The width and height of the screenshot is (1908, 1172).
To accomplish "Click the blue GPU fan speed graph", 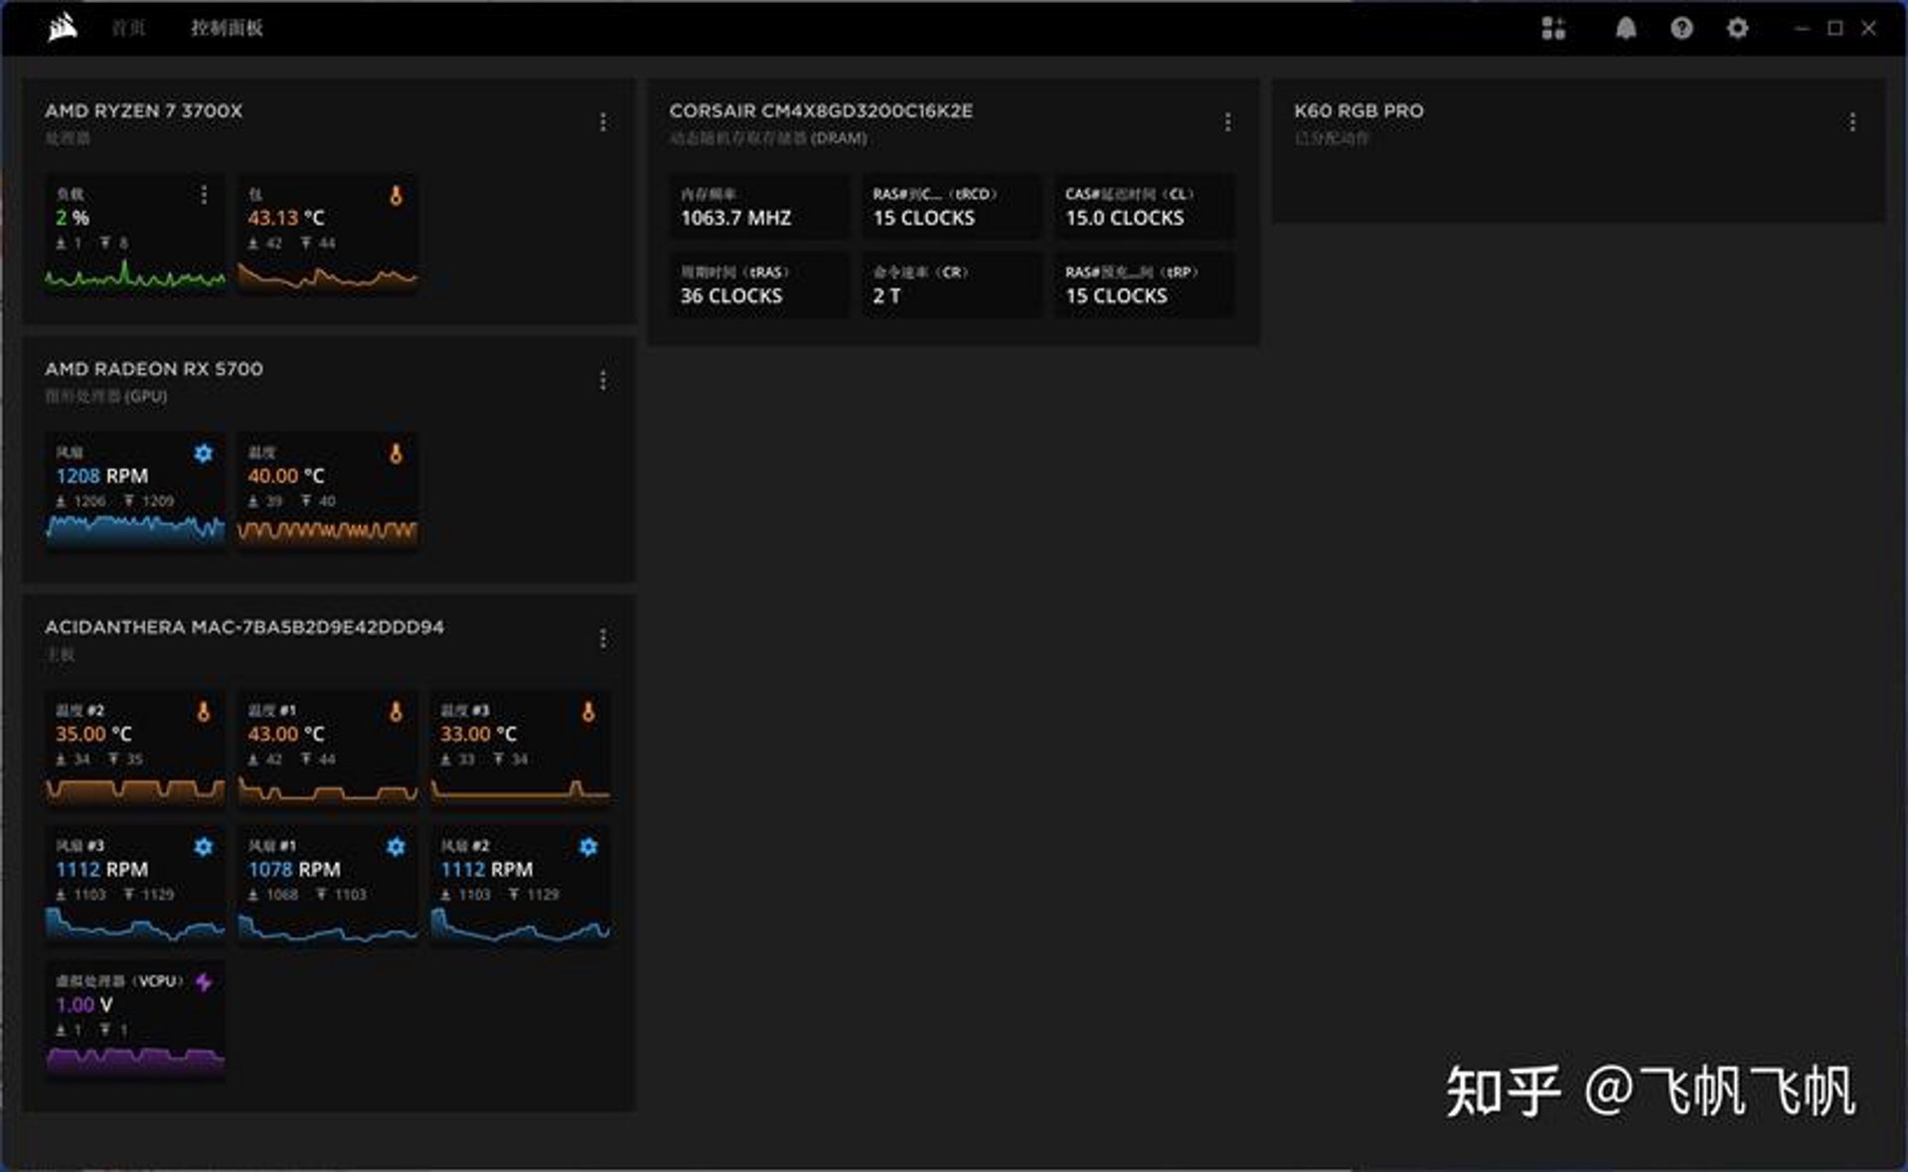I will tap(135, 530).
